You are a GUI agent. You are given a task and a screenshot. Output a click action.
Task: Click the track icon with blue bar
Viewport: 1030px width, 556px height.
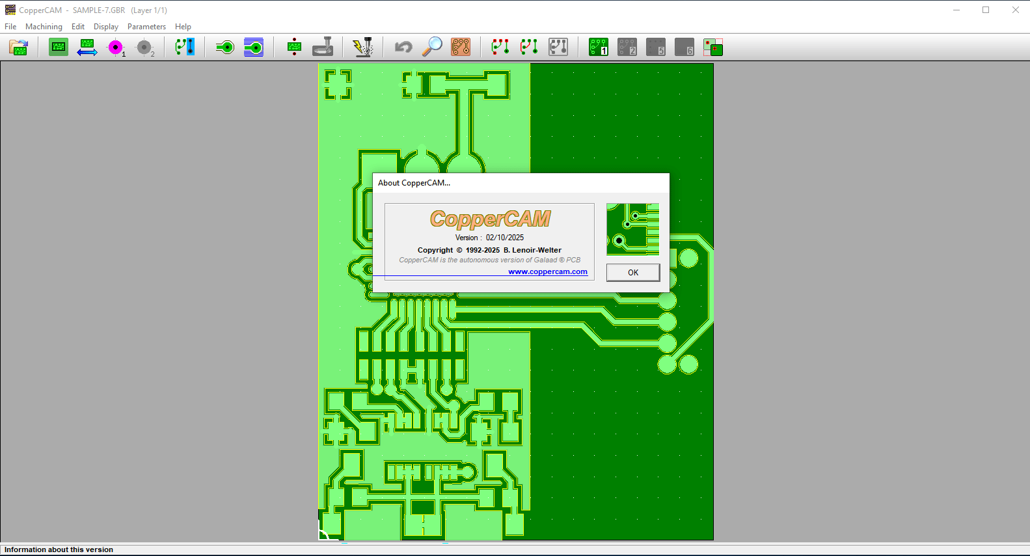point(185,48)
